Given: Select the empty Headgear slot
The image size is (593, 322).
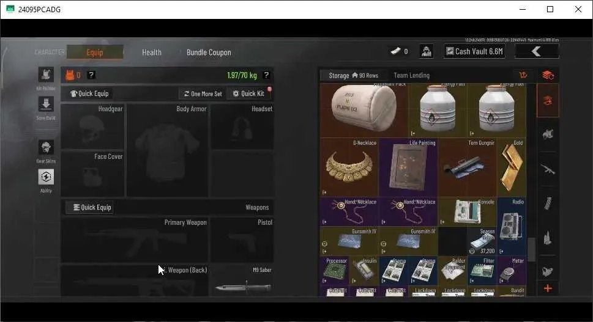Looking at the screenshot, I should click(92, 126).
